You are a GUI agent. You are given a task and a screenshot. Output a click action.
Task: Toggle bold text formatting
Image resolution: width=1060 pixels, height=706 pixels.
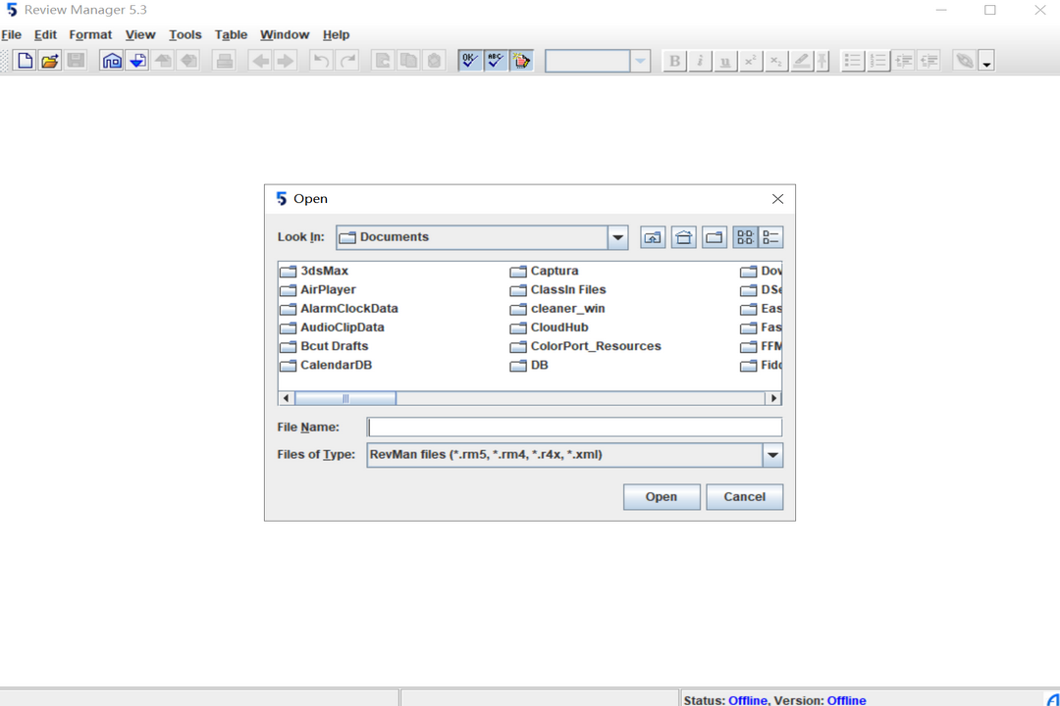[x=674, y=60]
